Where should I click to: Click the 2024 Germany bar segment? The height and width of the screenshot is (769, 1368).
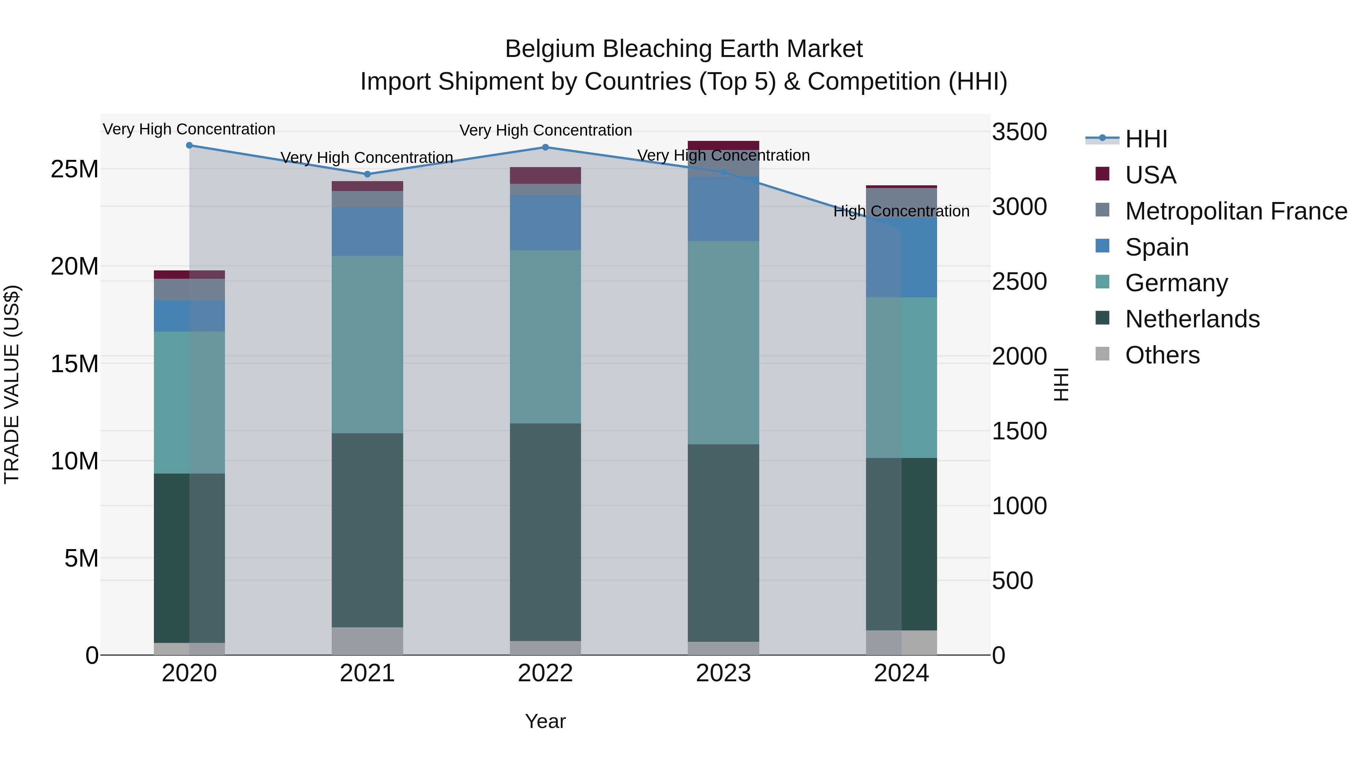click(x=902, y=378)
